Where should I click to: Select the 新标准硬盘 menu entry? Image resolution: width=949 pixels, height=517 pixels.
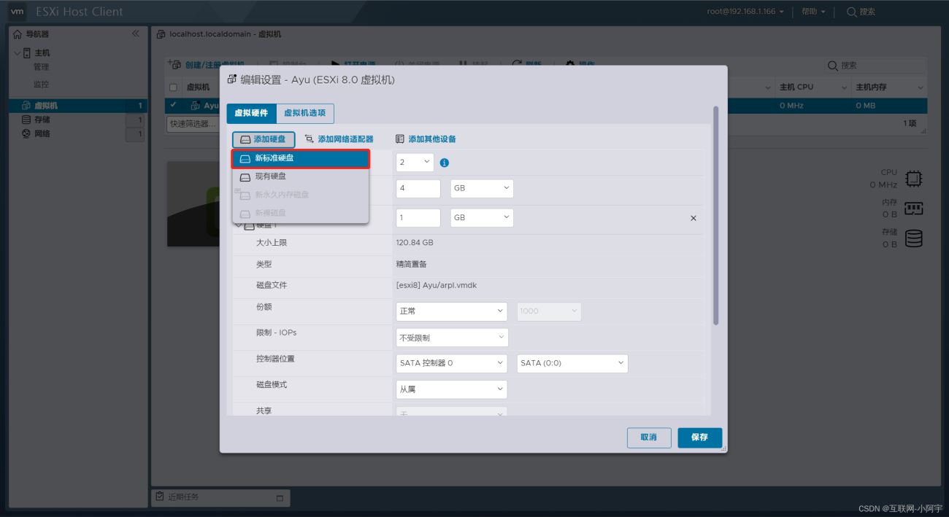[x=300, y=158]
